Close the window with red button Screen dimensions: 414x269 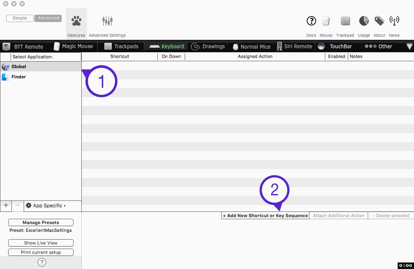[6, 4]
